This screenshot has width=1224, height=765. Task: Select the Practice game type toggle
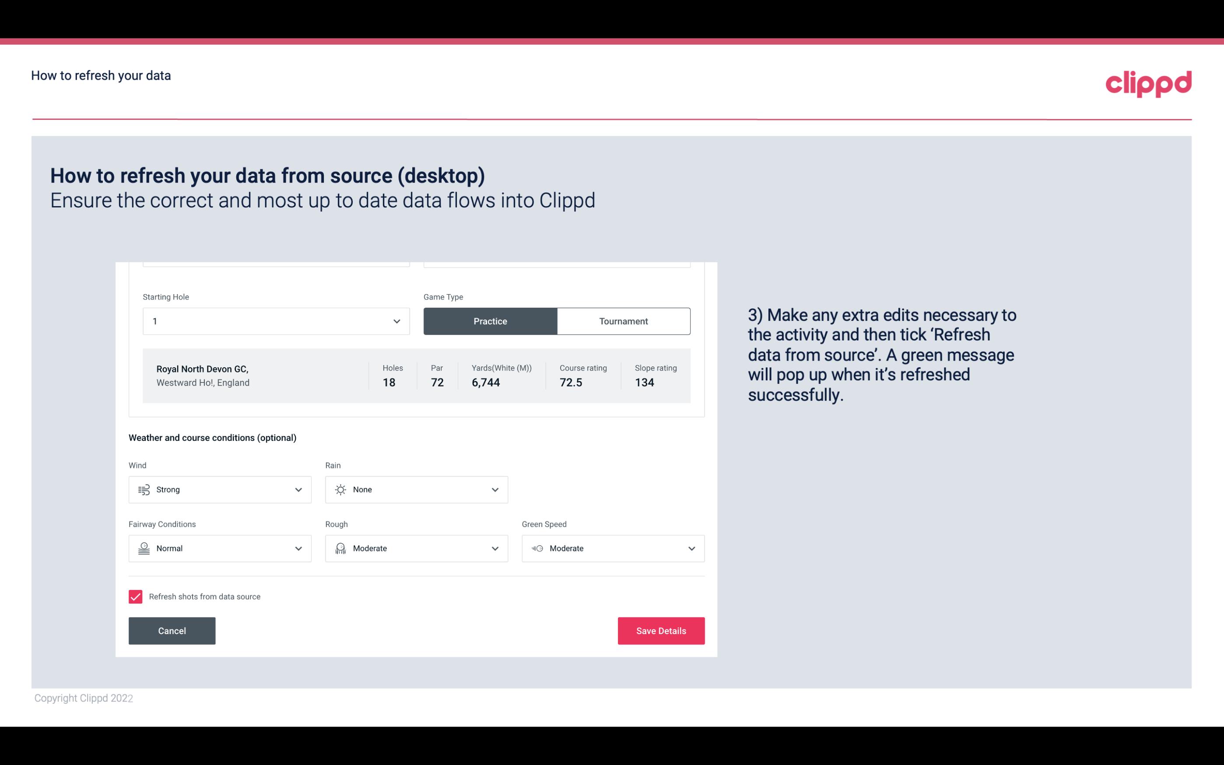(490, 321)
